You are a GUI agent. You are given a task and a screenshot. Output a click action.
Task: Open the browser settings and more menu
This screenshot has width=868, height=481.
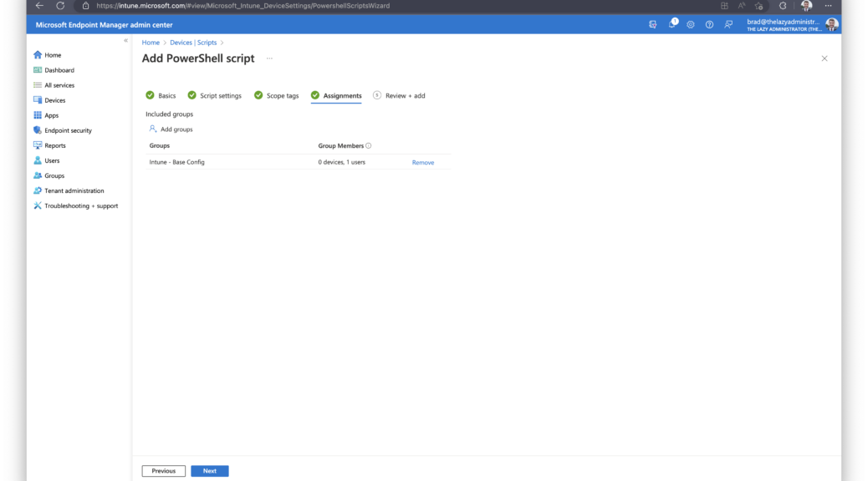828,6
